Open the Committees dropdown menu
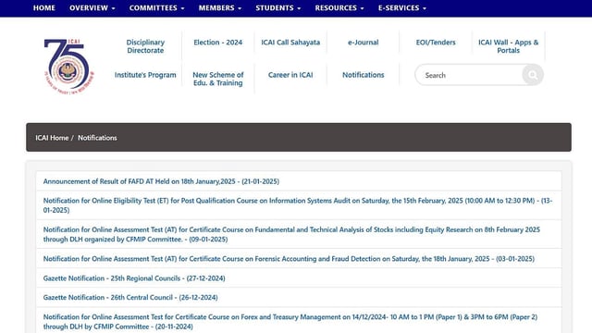Viewport: 592px width, 333px height. [x=156, y=8]
